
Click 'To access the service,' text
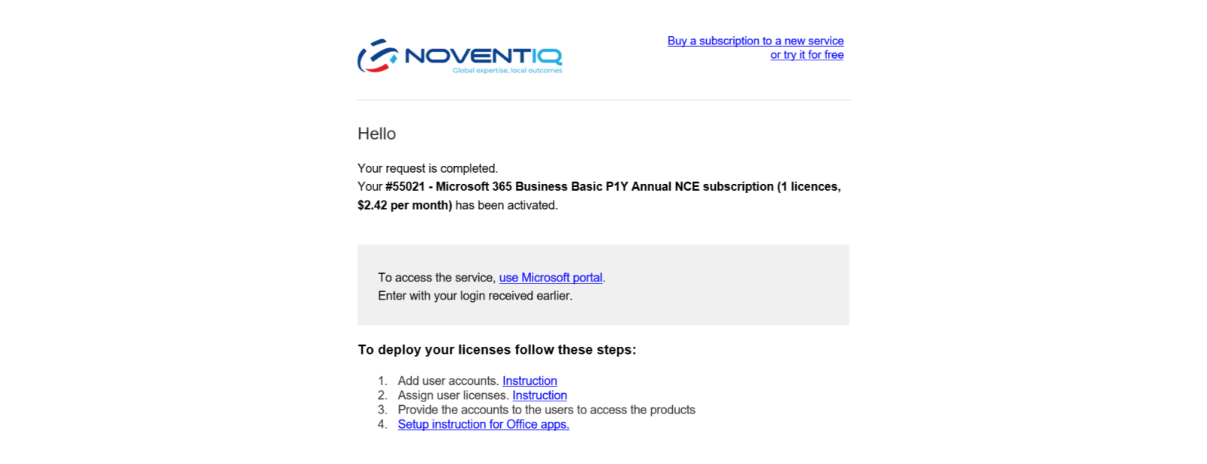click(437, 278)
